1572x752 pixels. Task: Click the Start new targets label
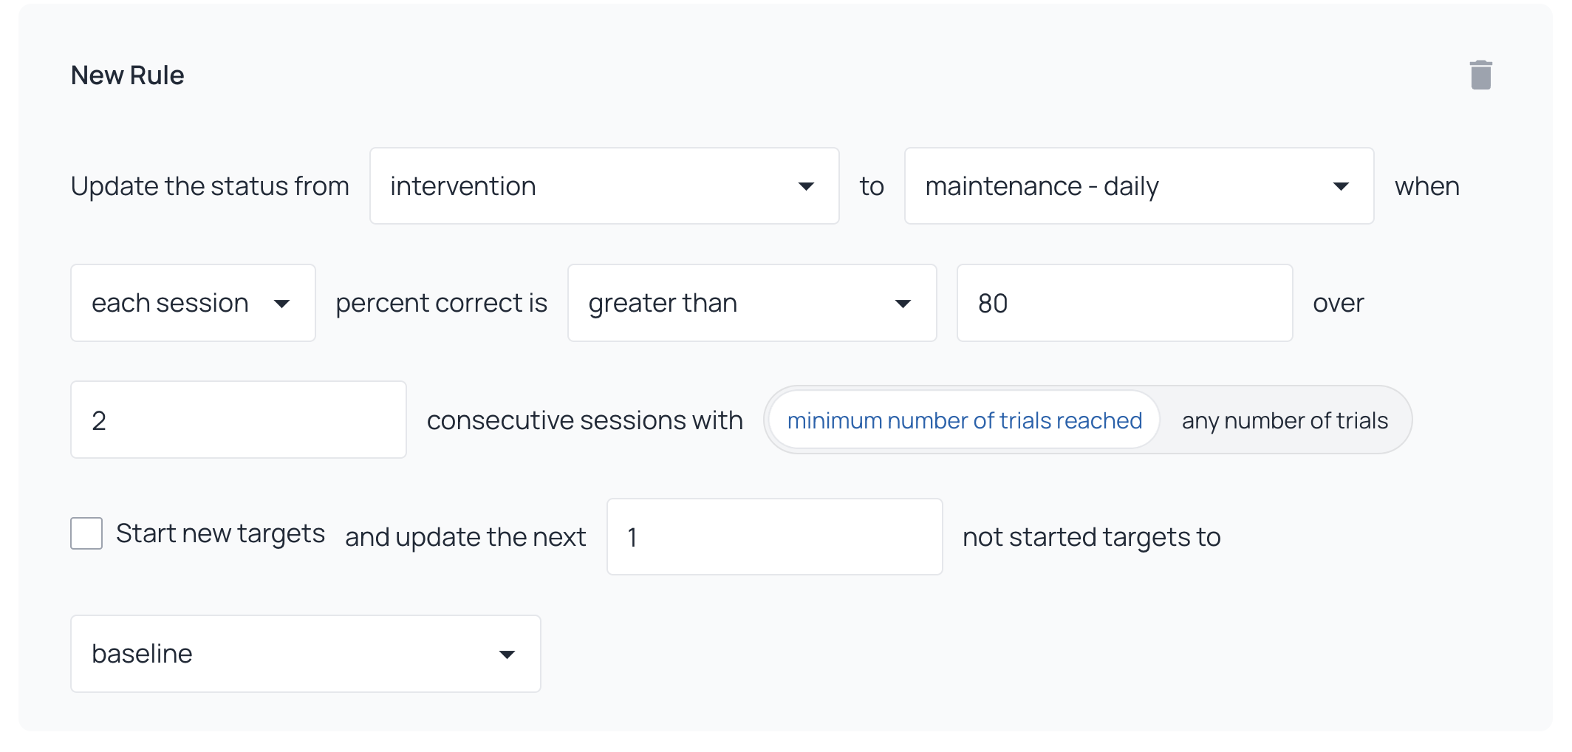click(x=220, y=533)
